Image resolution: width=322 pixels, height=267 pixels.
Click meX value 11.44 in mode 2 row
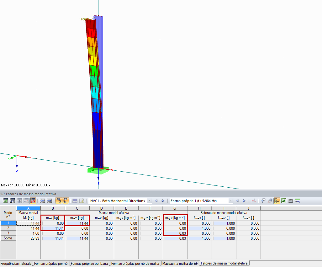[x=53, y=228]
